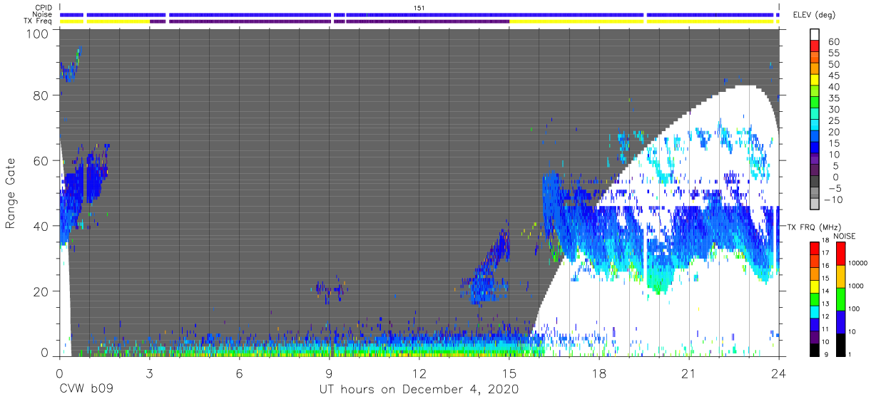Click the UT hours on December 4, 2020 caption
Image resolution: width=876 pixels, height=404 pixels.
(x=419, y=389)
